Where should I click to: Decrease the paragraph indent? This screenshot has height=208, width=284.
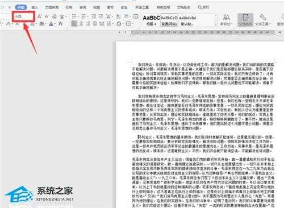pyautogui.click(x=94, y=16)
